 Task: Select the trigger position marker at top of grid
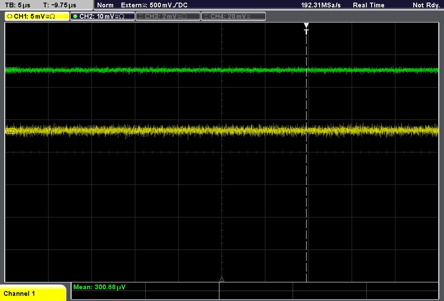(306, 28)
